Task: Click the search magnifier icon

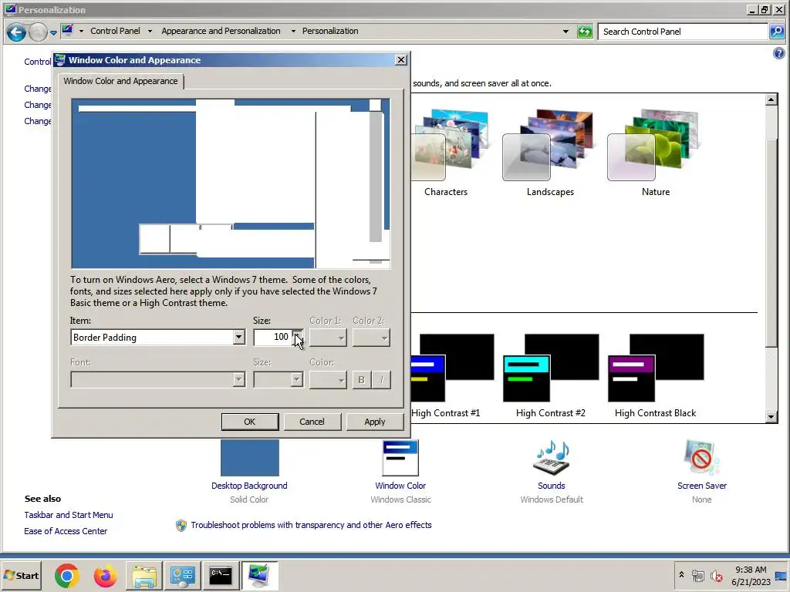Action: (777, 31)
